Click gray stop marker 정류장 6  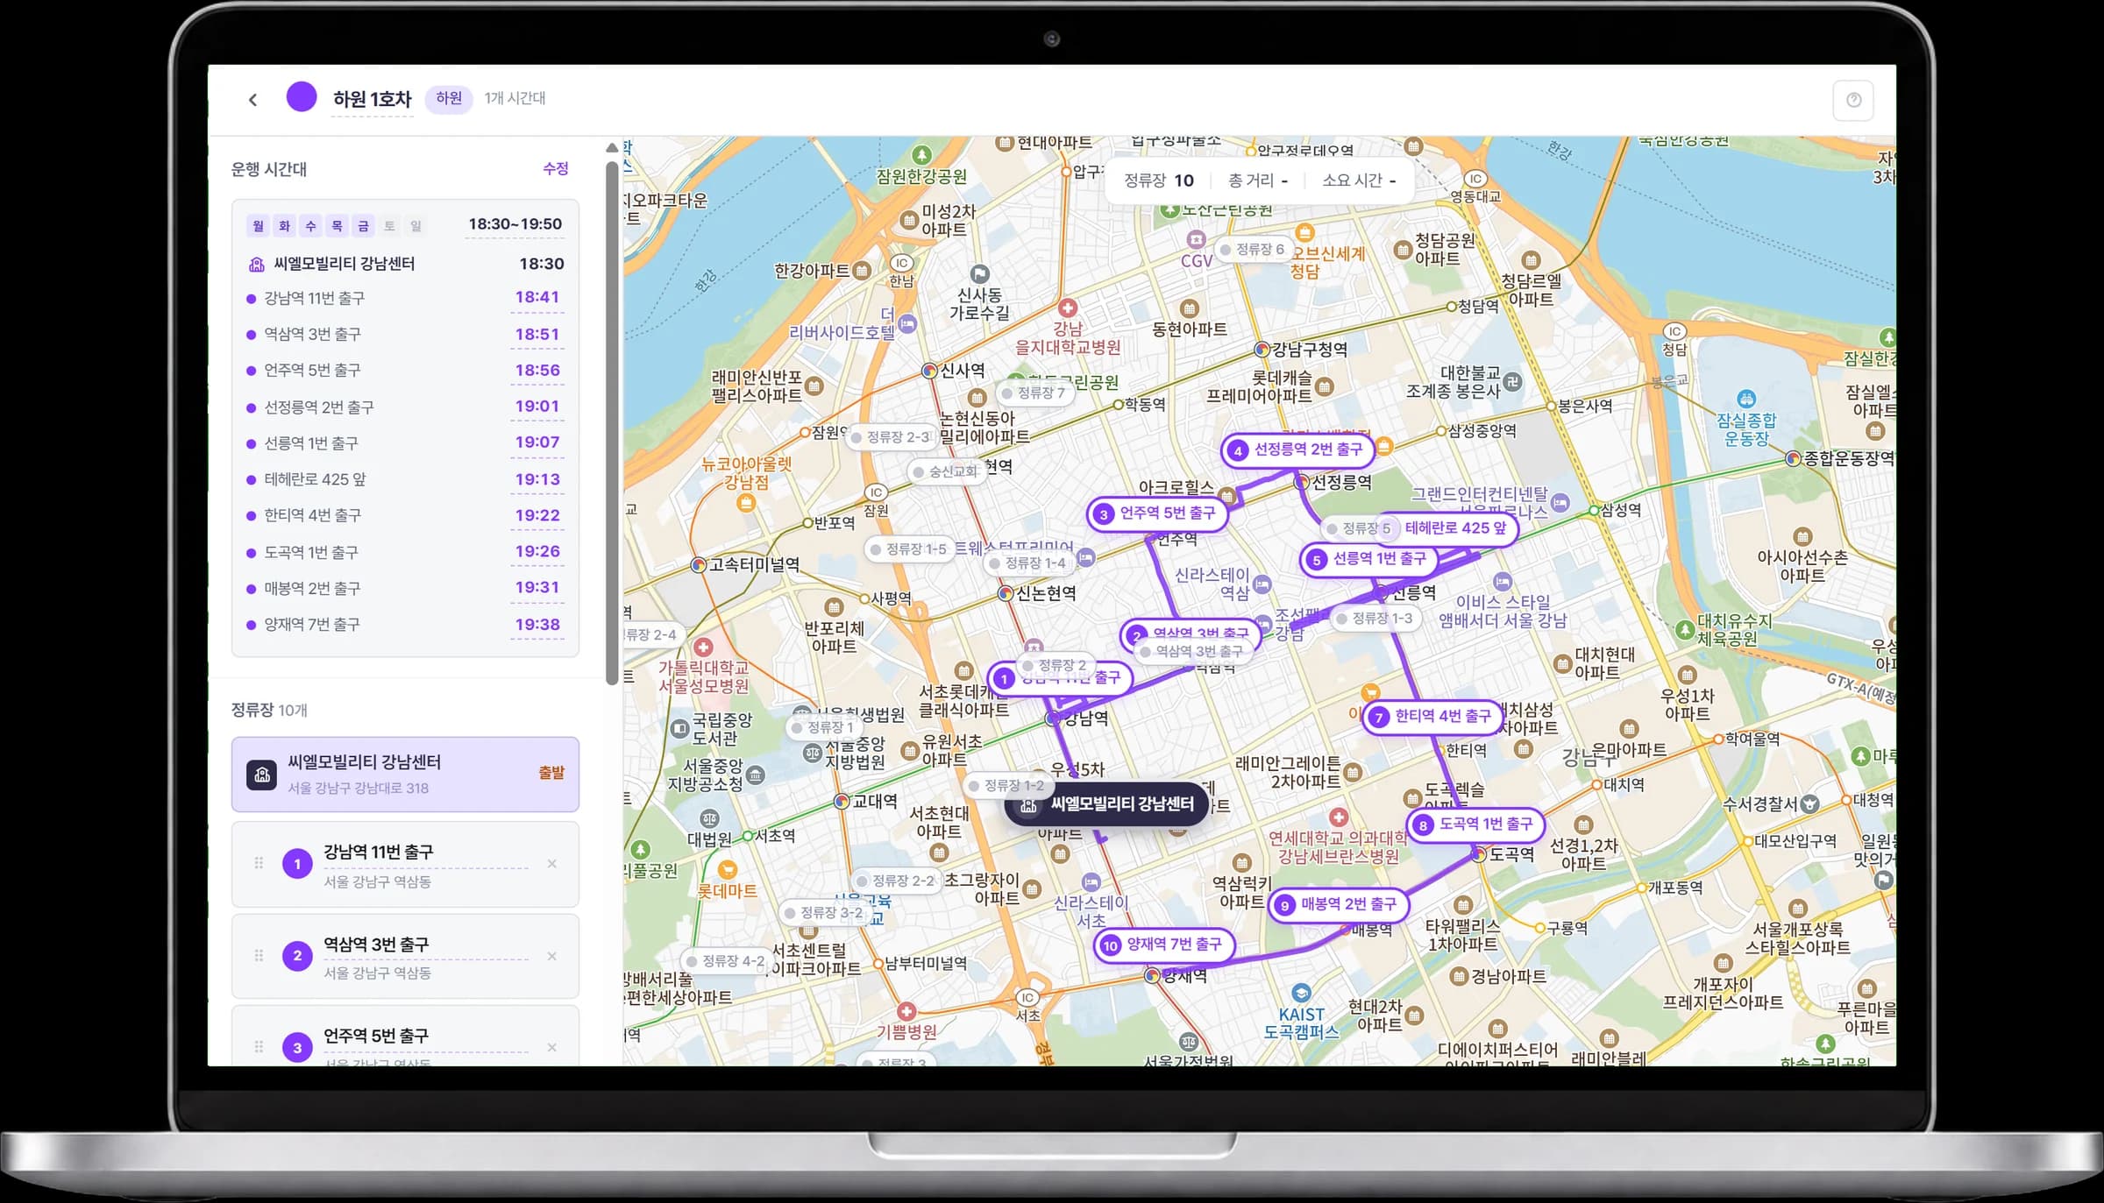pos(1252,250)
